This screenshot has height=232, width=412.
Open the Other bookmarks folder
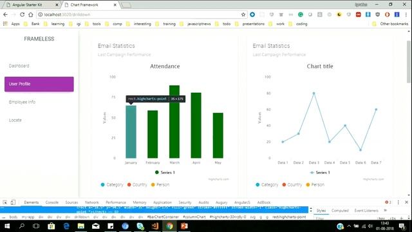[x=391, y=24]
